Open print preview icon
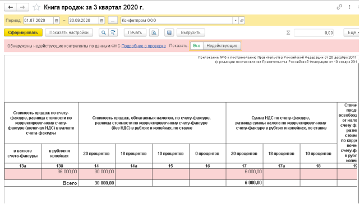360x204 pixels. point(154,33)
